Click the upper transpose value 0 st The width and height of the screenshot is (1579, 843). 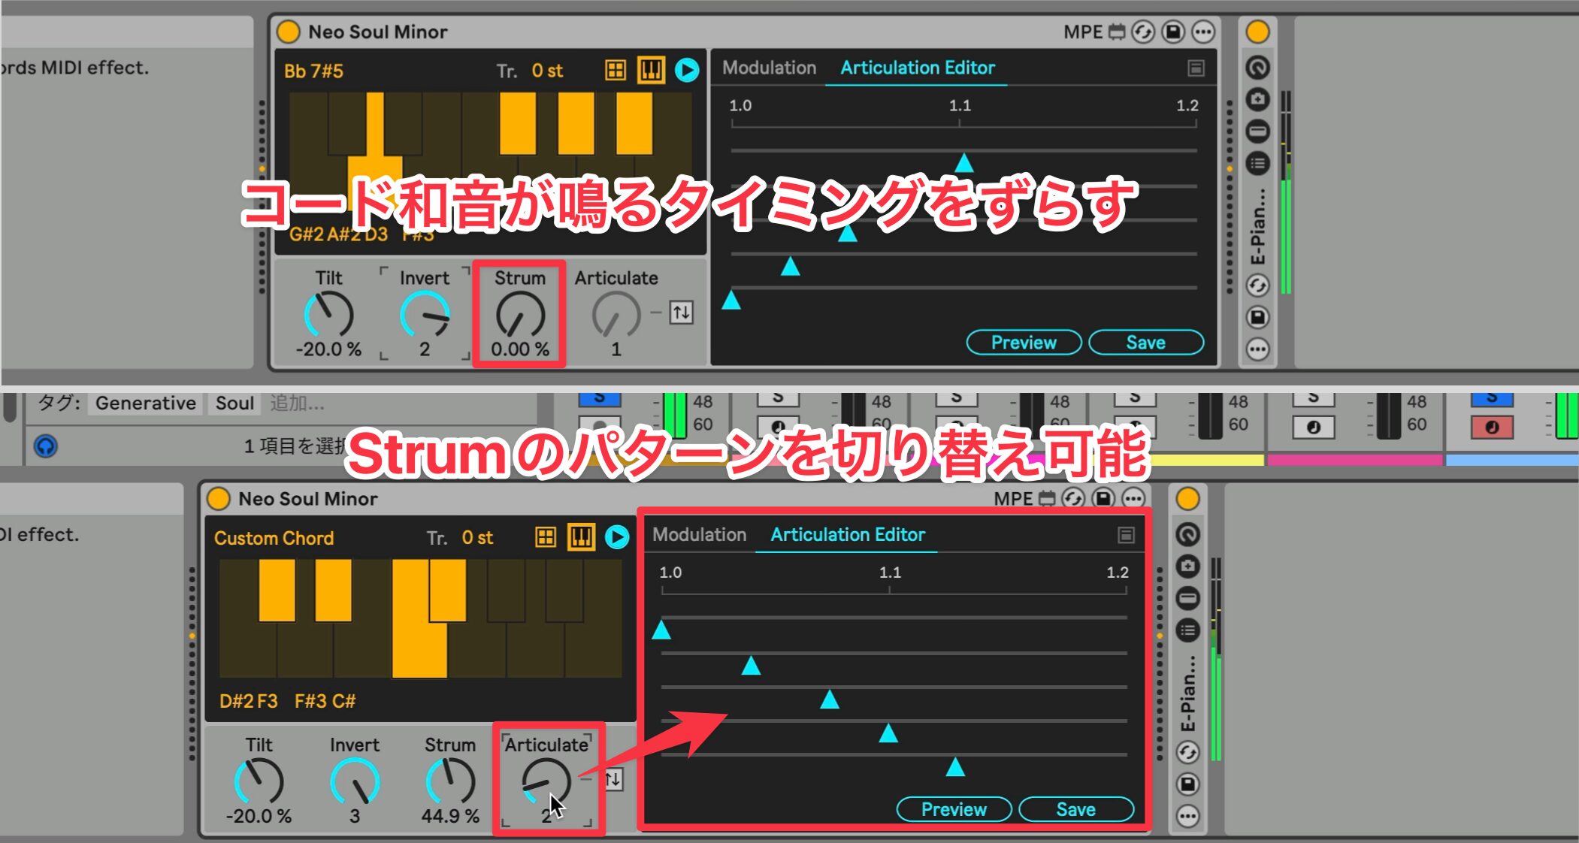coord(547,71)
